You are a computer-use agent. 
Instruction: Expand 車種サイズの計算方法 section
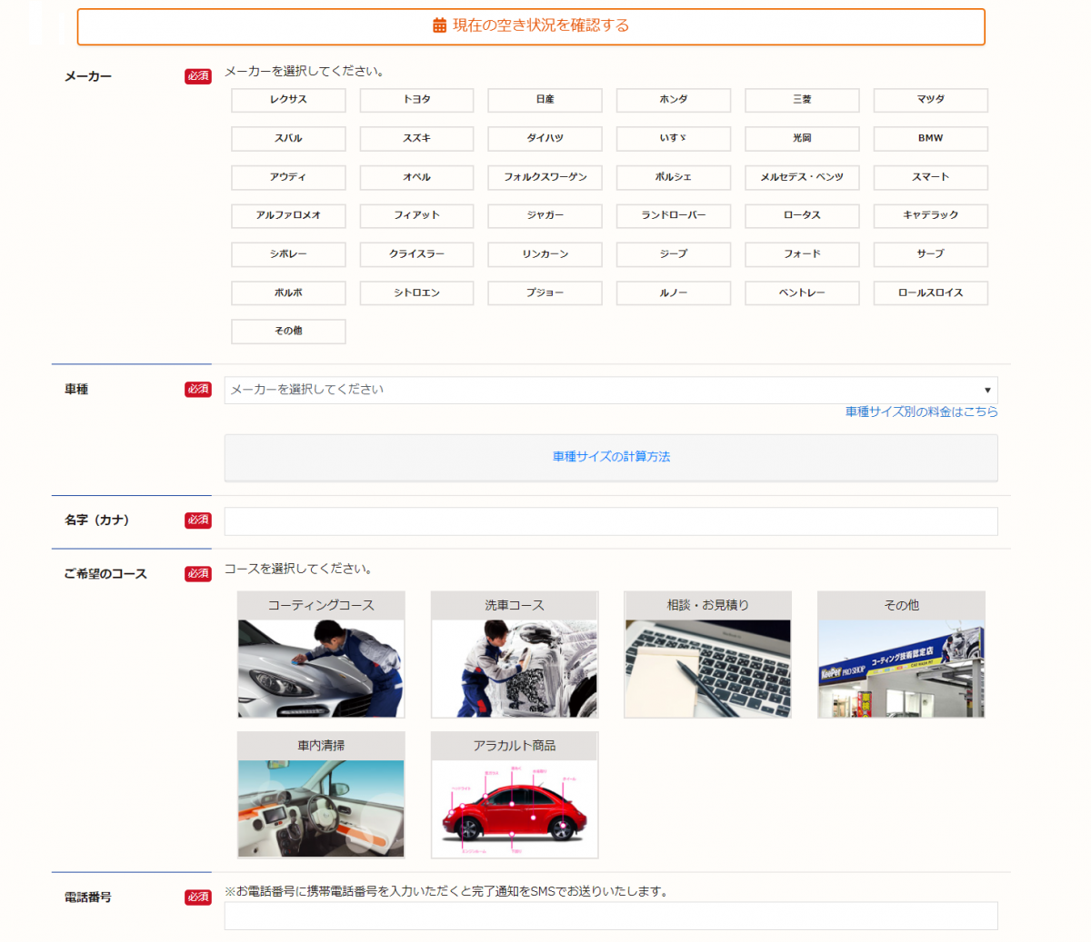coord(611,457)
